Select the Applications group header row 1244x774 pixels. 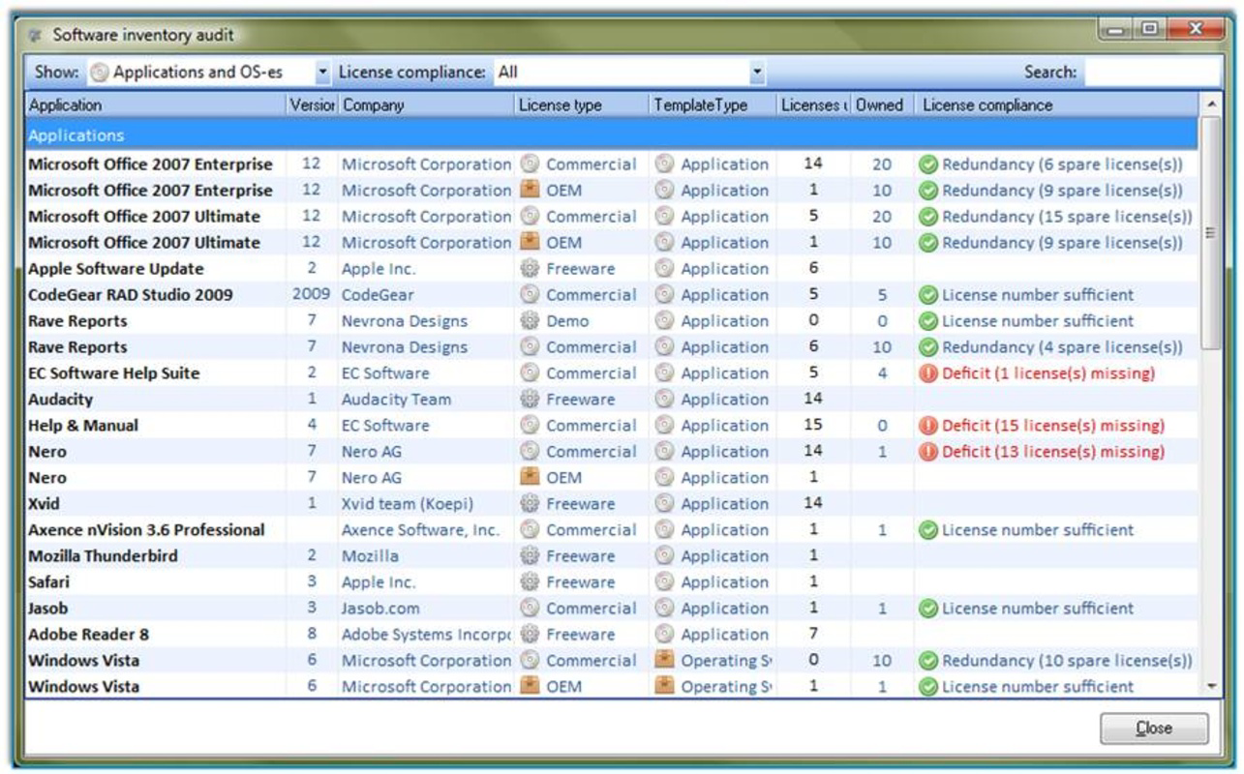(x=612, y=135)
